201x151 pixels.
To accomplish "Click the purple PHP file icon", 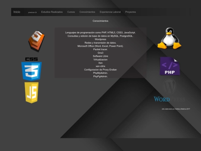I will click(170, 66).
